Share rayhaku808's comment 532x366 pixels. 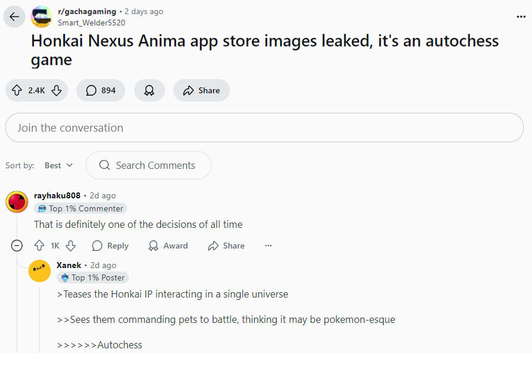click(226, 246)
